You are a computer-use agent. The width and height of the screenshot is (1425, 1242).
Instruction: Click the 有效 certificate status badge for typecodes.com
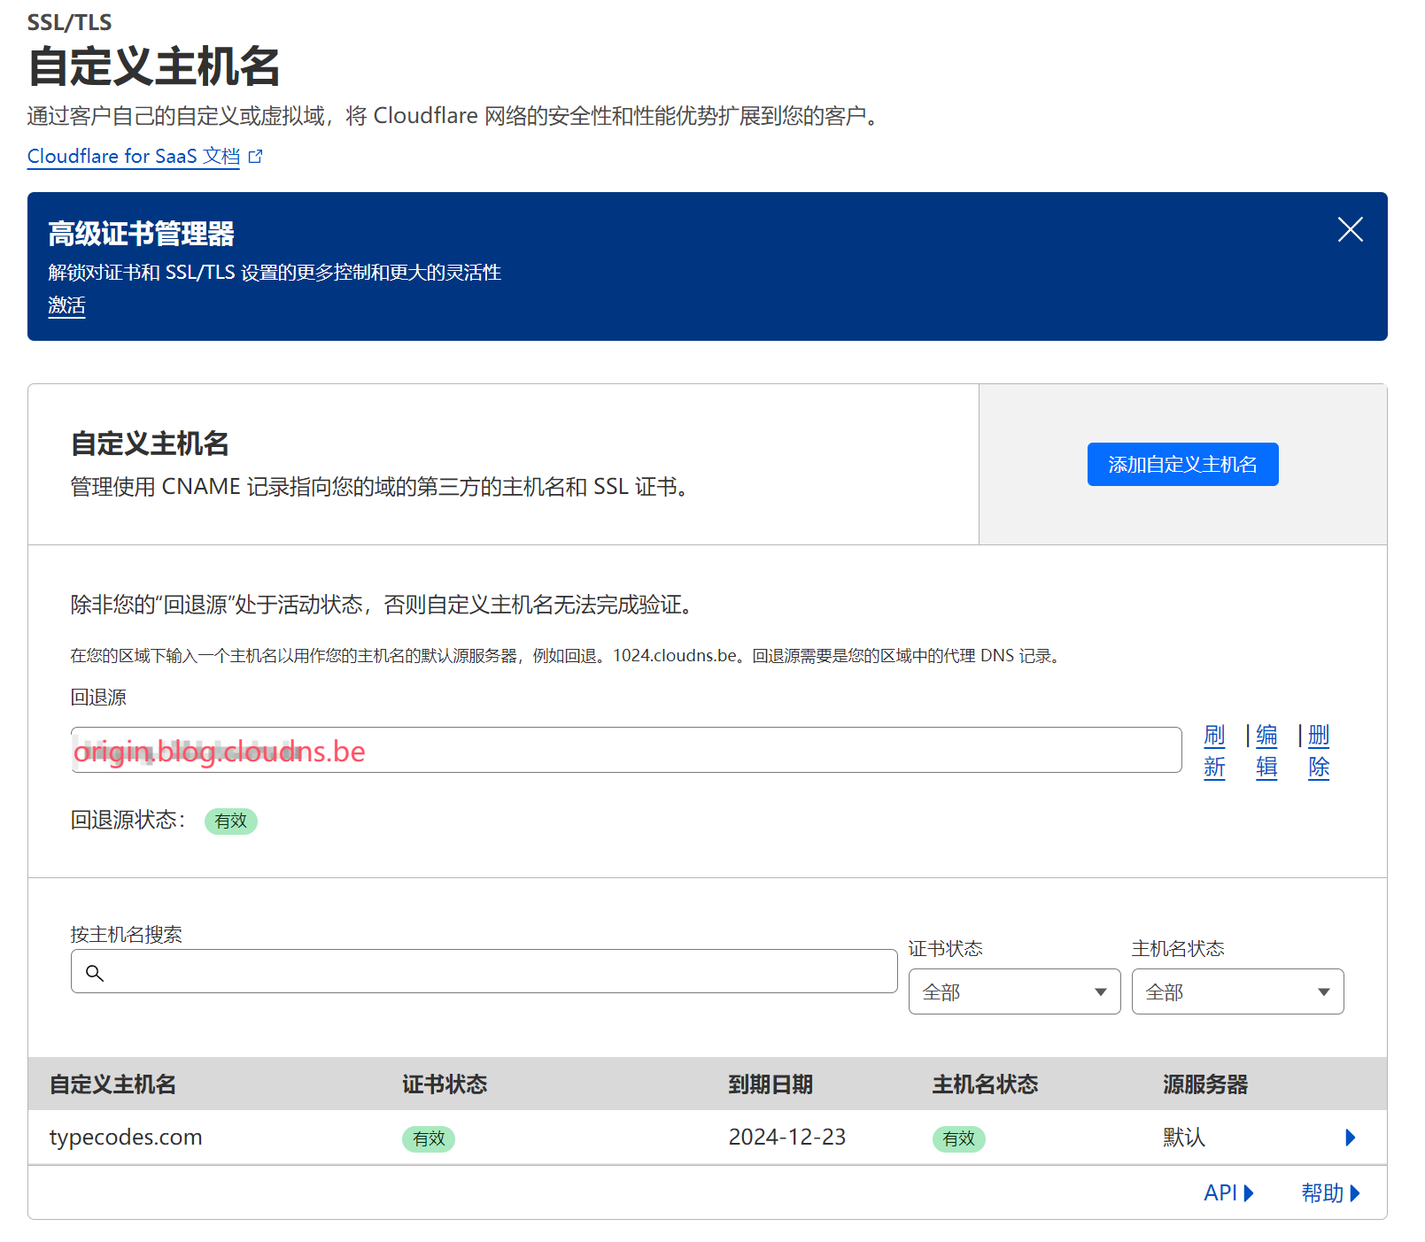429,1138
